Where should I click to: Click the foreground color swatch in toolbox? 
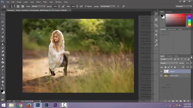click(2, 91)
